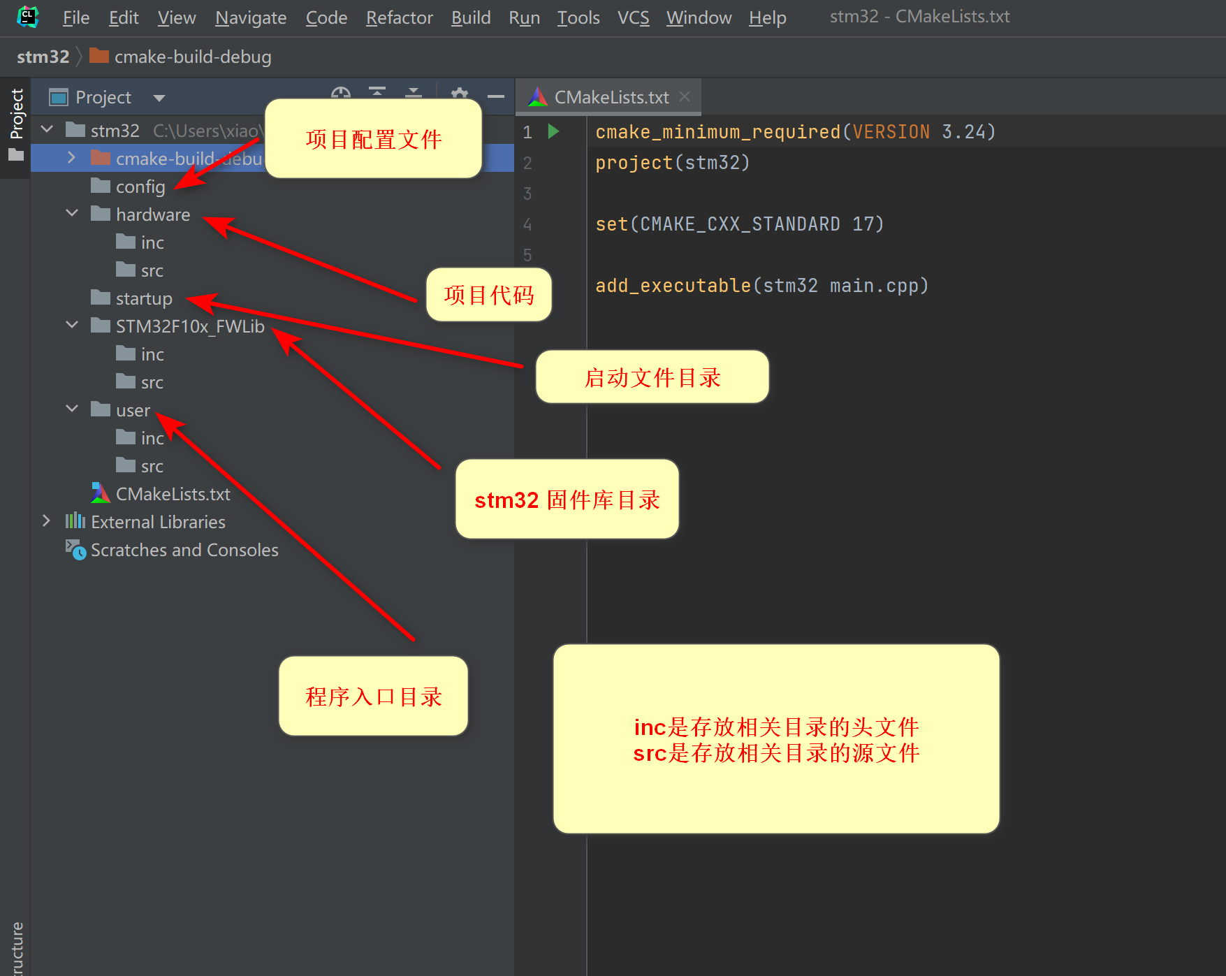Image resolution: width=1226 pixels, height=976 pixels.
Task: Click the Select Opened File locate icon
Action: click(x=340, y=93)
